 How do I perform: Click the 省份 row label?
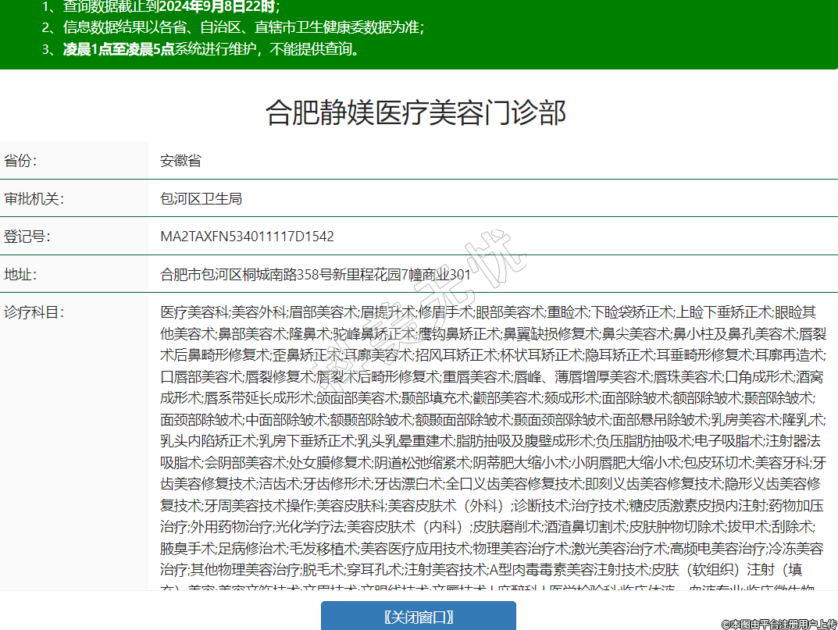(x=21, y=161)
